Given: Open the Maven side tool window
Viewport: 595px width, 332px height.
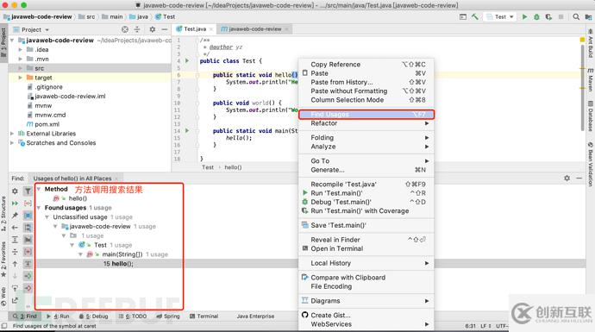Looking at the screenshot, I should point(591,80).
